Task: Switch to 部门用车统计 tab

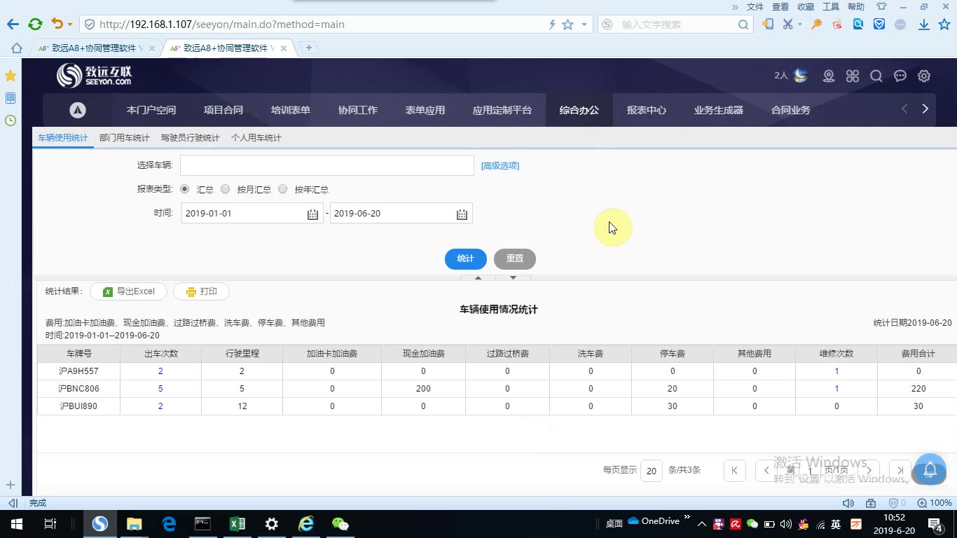Action: tap(125, 138)
